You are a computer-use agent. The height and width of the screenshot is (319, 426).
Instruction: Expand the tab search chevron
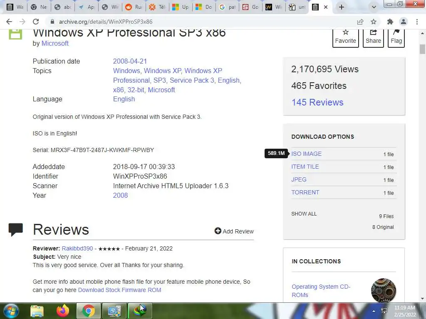pos(374,7)
